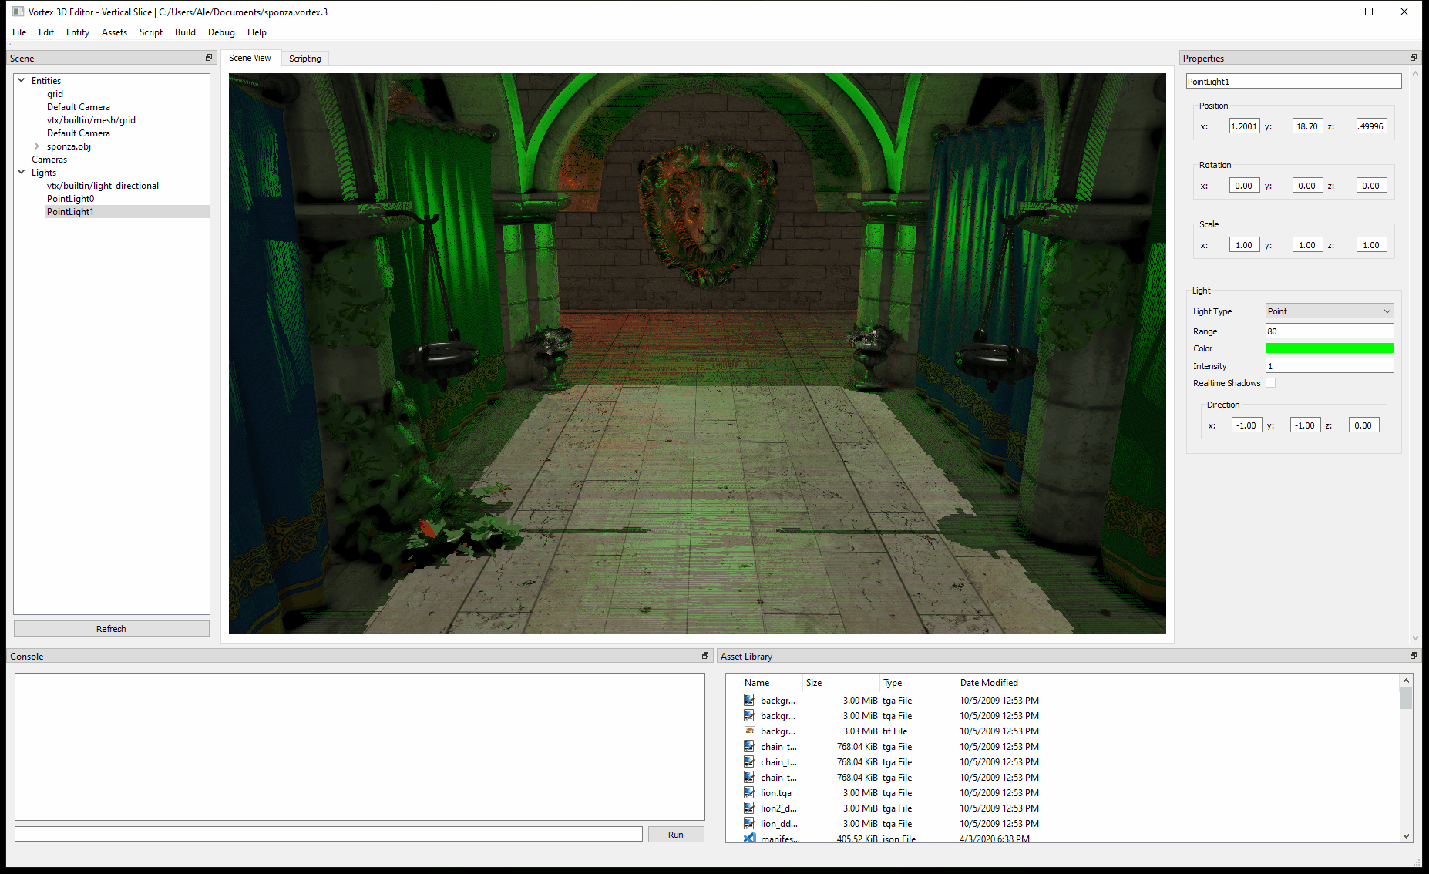Click the Scale y input field

tap(1307, 245)
